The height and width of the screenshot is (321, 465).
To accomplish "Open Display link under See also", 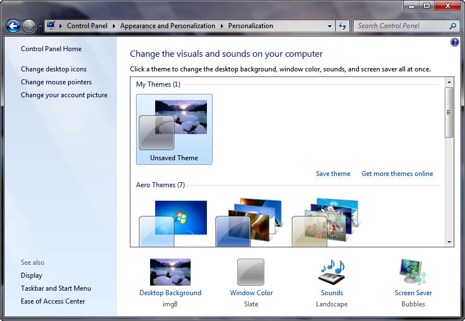I will (x=31, y=275).
